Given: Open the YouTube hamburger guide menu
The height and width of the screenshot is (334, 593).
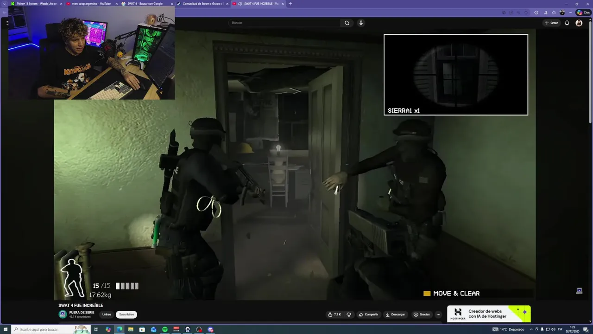Looking at the screenshot, I should pos(7,23).
